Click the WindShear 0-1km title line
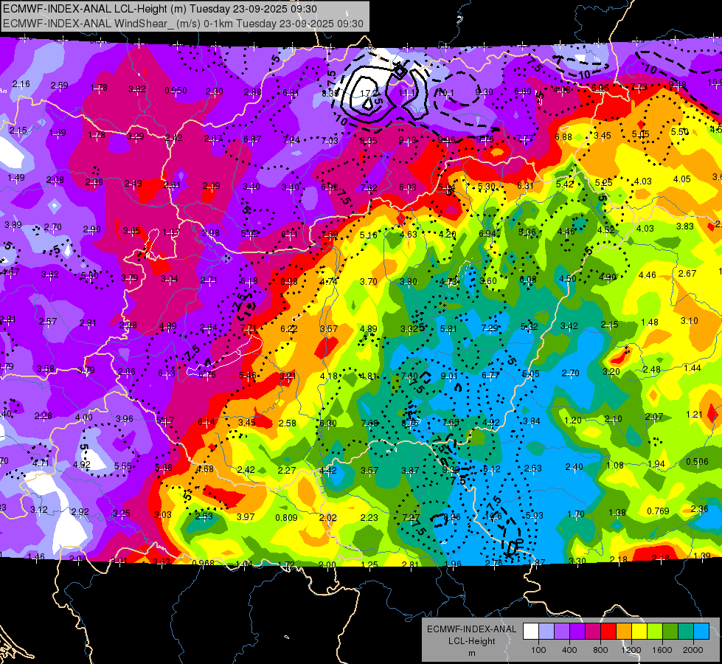The image size is (722, 664). 183,24
